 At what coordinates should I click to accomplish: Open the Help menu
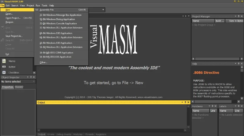[x=52, y=5]
